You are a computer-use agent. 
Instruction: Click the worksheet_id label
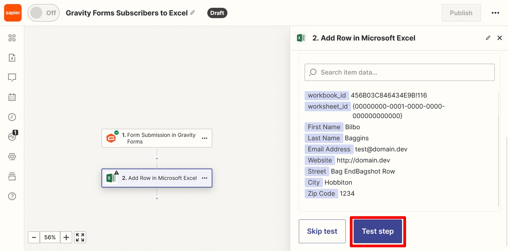[x=328, y=106]
